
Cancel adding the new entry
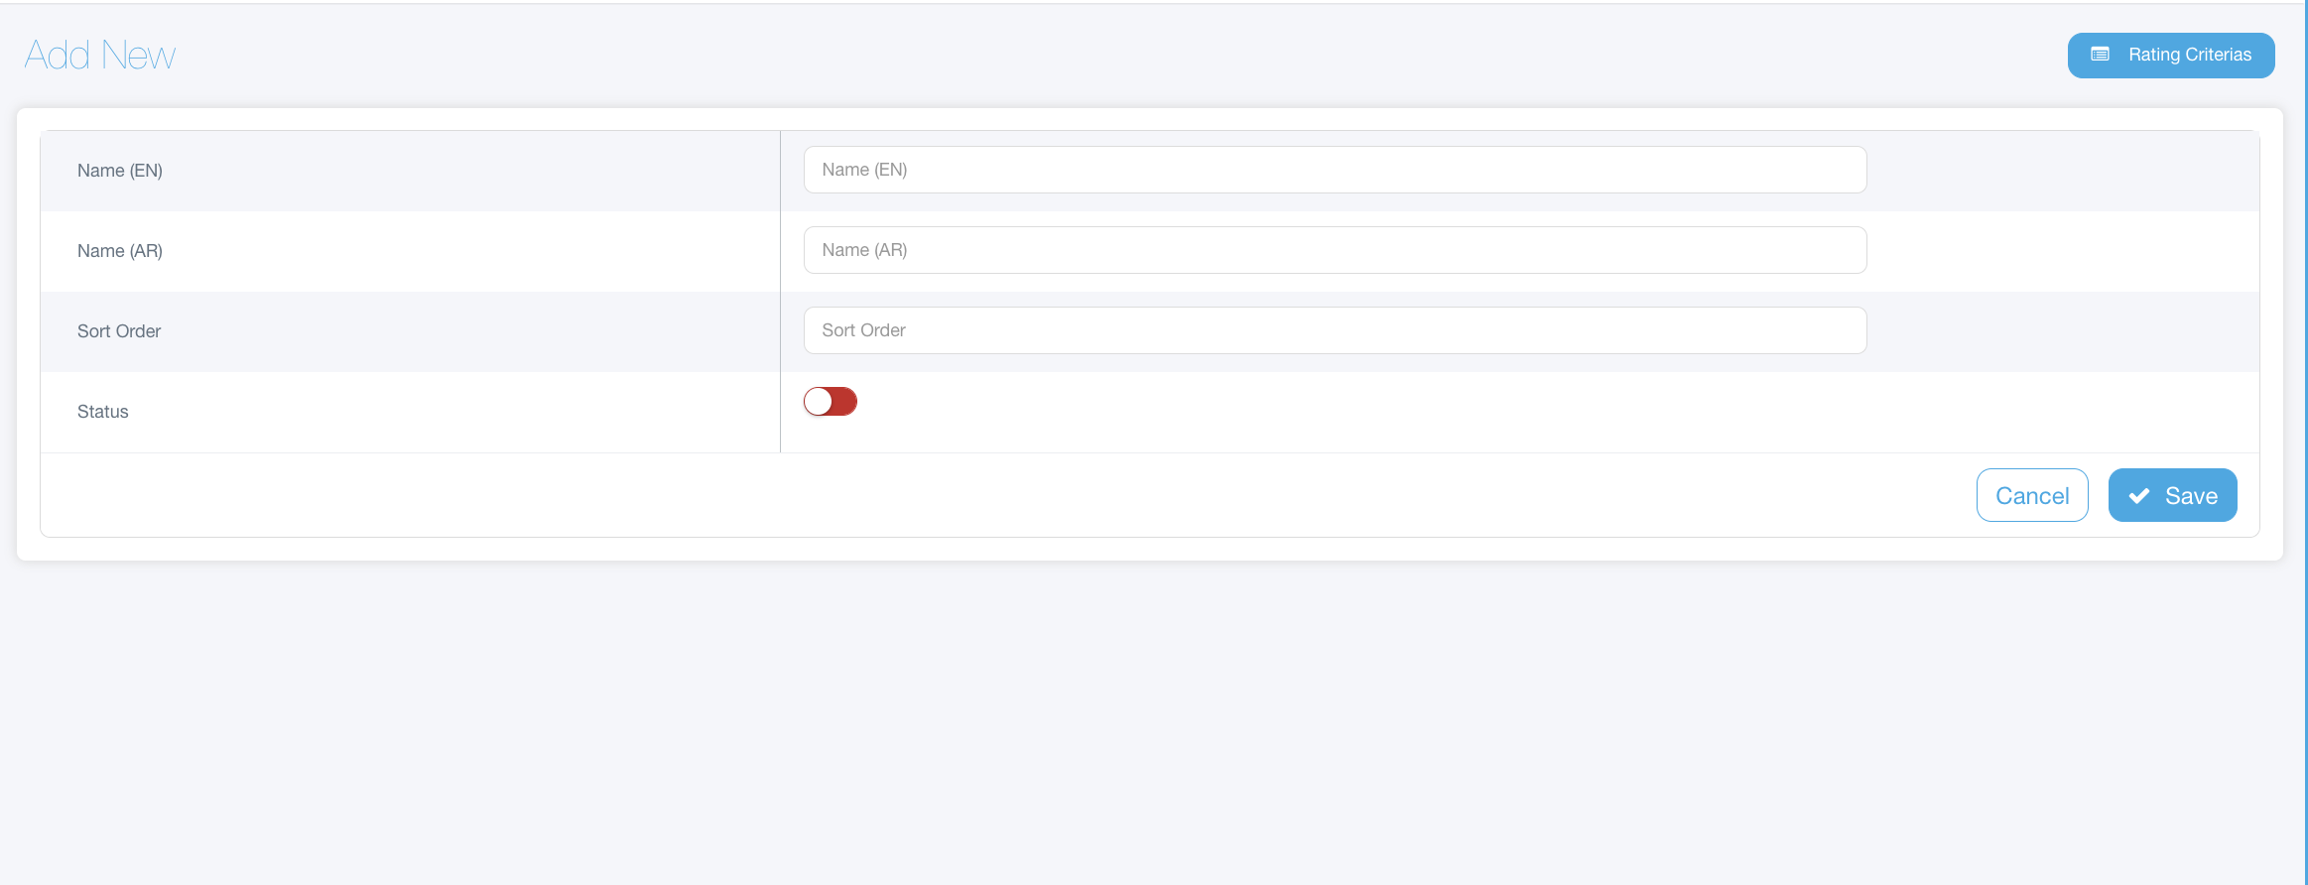2031,495
